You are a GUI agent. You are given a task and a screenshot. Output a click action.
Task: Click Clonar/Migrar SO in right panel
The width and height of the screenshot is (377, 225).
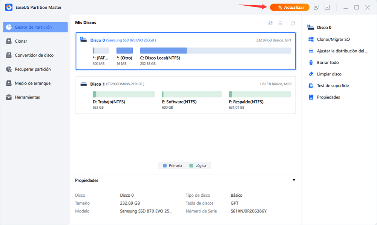[x=333, y=39]
